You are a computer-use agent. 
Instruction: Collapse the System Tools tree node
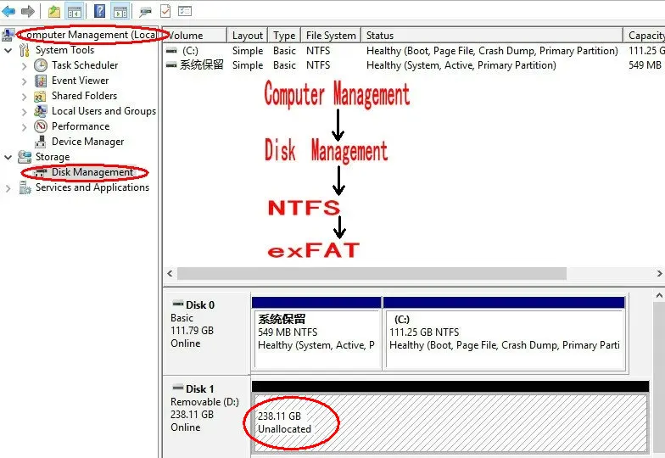coord(8,51)
